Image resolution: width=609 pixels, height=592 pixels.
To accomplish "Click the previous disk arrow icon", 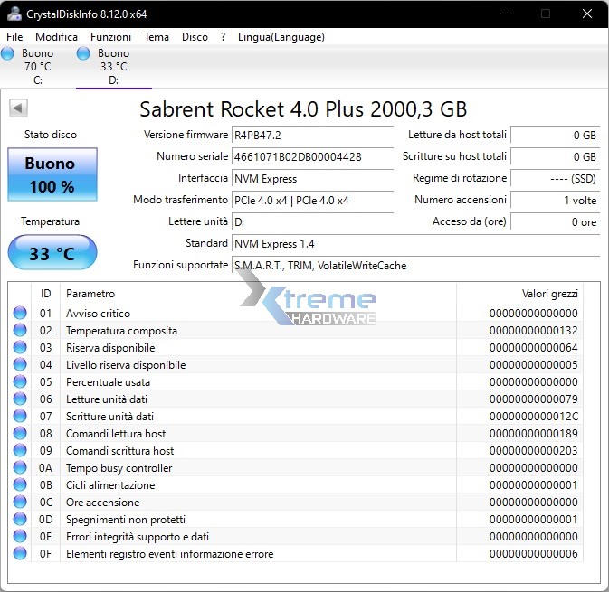I will pos(17,108).
